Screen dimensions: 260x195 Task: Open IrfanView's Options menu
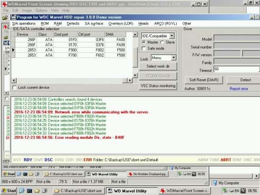tap(41, 10)
